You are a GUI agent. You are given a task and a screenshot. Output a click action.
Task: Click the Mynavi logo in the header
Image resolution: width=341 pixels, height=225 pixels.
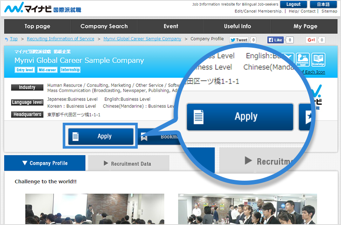(43, 8)
